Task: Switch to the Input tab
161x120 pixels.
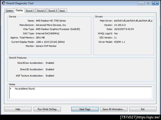Action: 62,11
